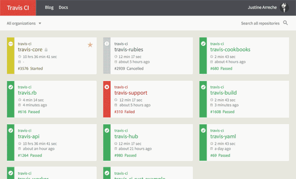
Task: Click the passed checkmark on travis-hub
Action: pyautogui.click(x=107, y=131)
